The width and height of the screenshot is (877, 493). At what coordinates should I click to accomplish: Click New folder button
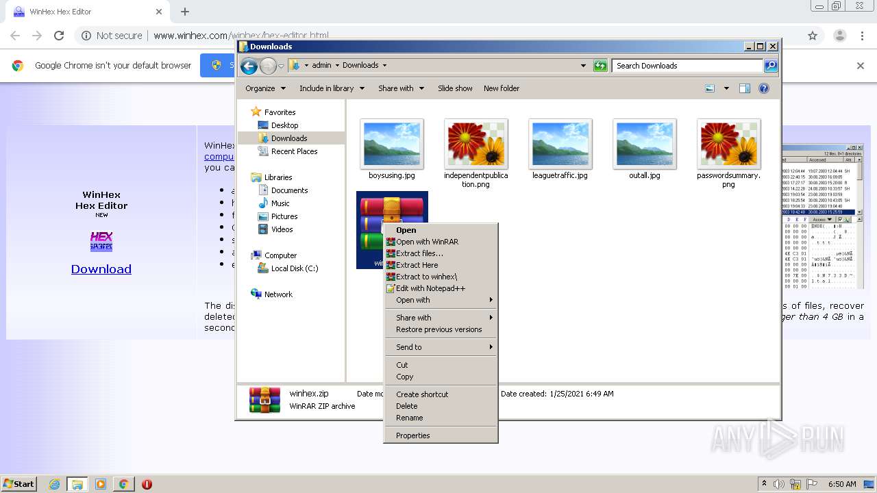502,88
